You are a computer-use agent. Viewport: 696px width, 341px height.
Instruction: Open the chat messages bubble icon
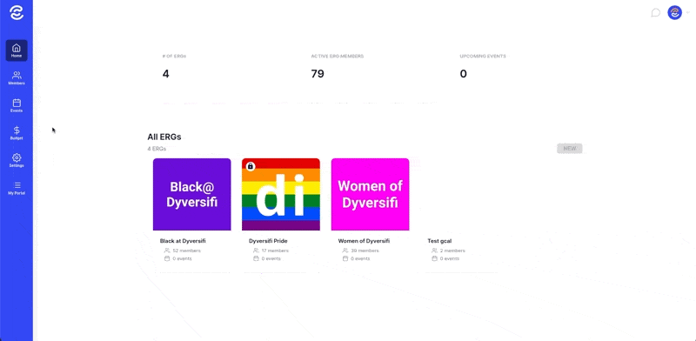[656, 13]
